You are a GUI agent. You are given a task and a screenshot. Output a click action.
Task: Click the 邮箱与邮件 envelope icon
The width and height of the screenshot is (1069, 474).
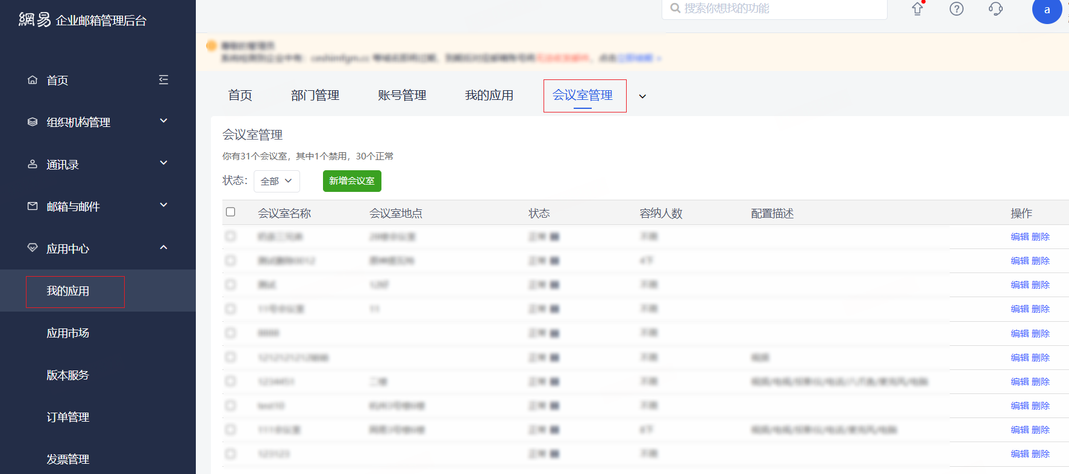tap(33, 206)
